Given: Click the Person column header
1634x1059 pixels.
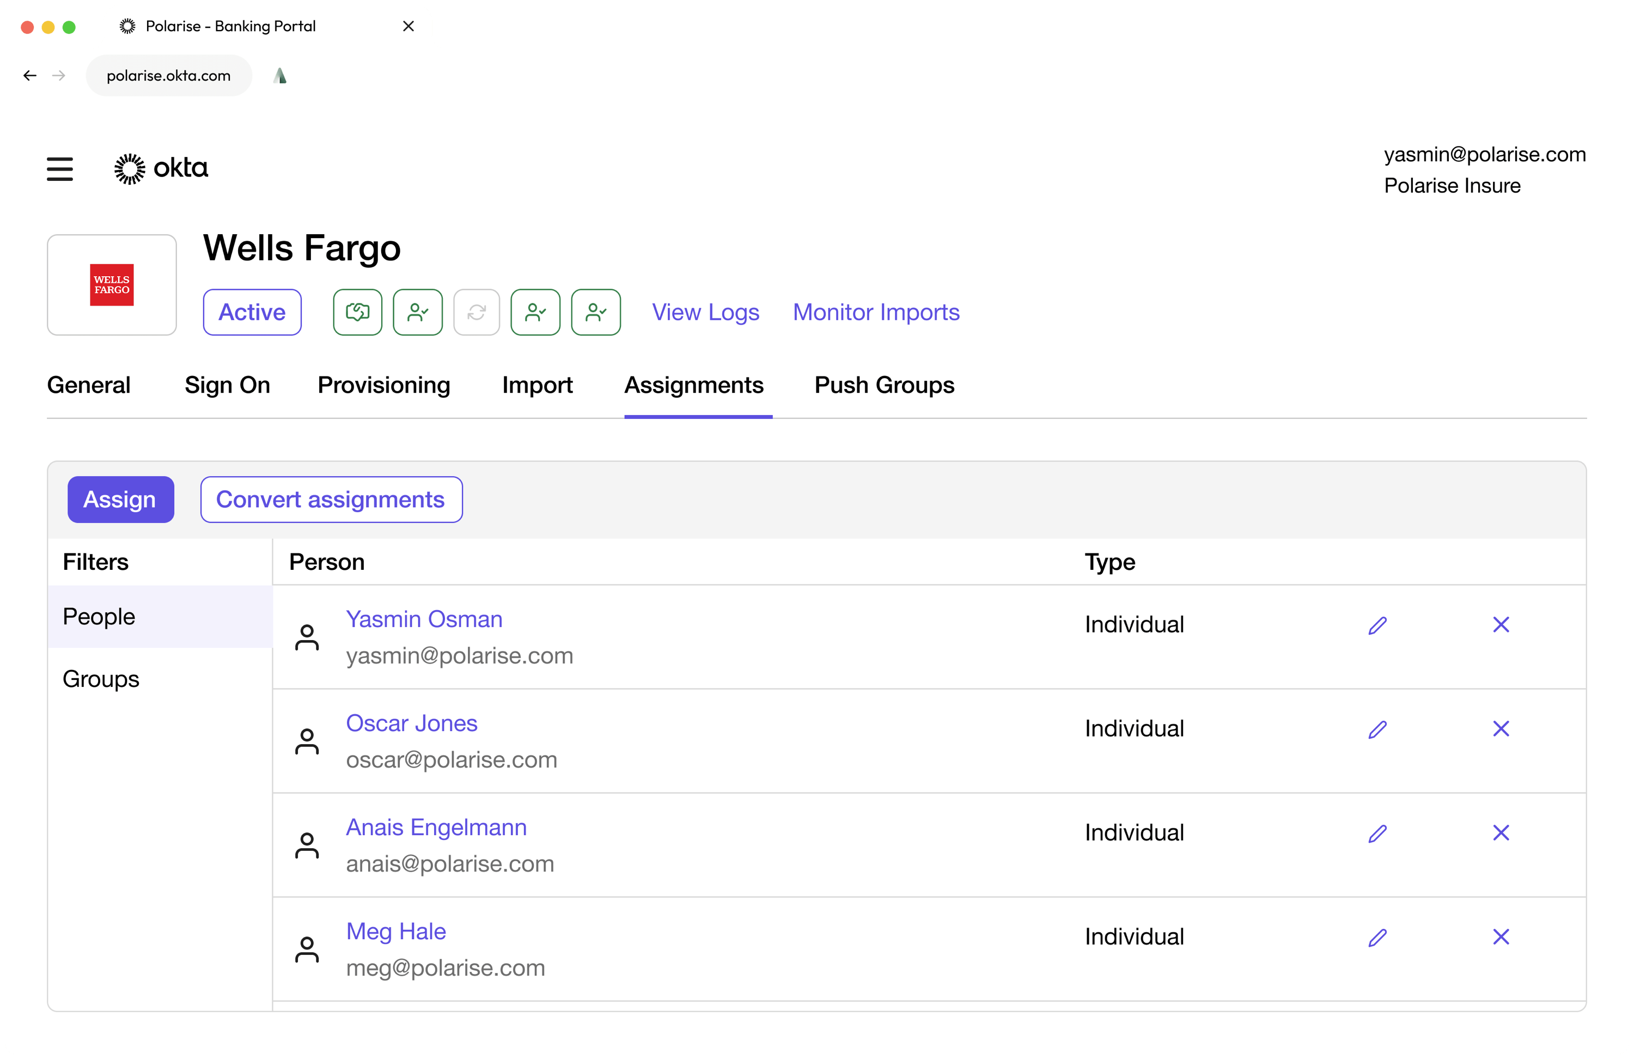Looking at the screenshot, I should (327, 562).
